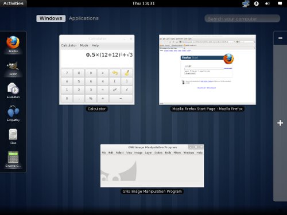Image resolution: width=287 pixels, height=215 pixels.
Task: Open the Tools menu in GIMP window
Action: click(168, 153)
